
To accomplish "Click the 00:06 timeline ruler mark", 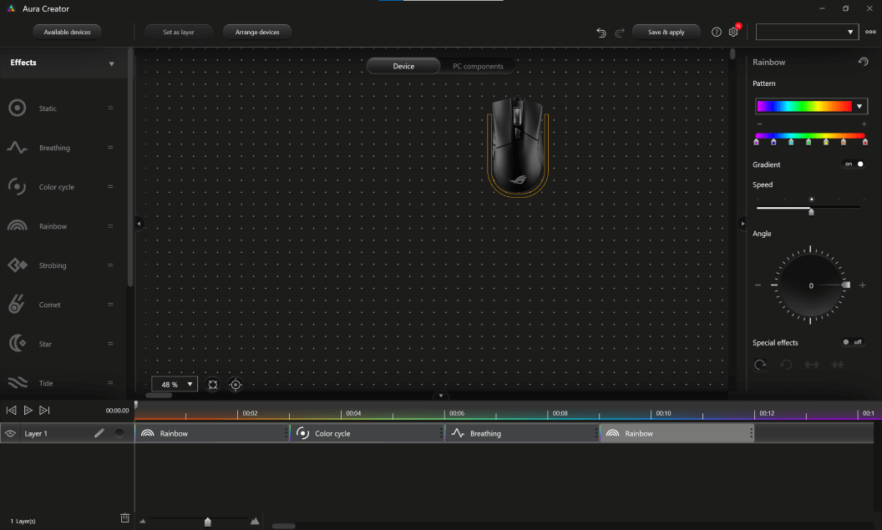I will click(x=457, y=413).
